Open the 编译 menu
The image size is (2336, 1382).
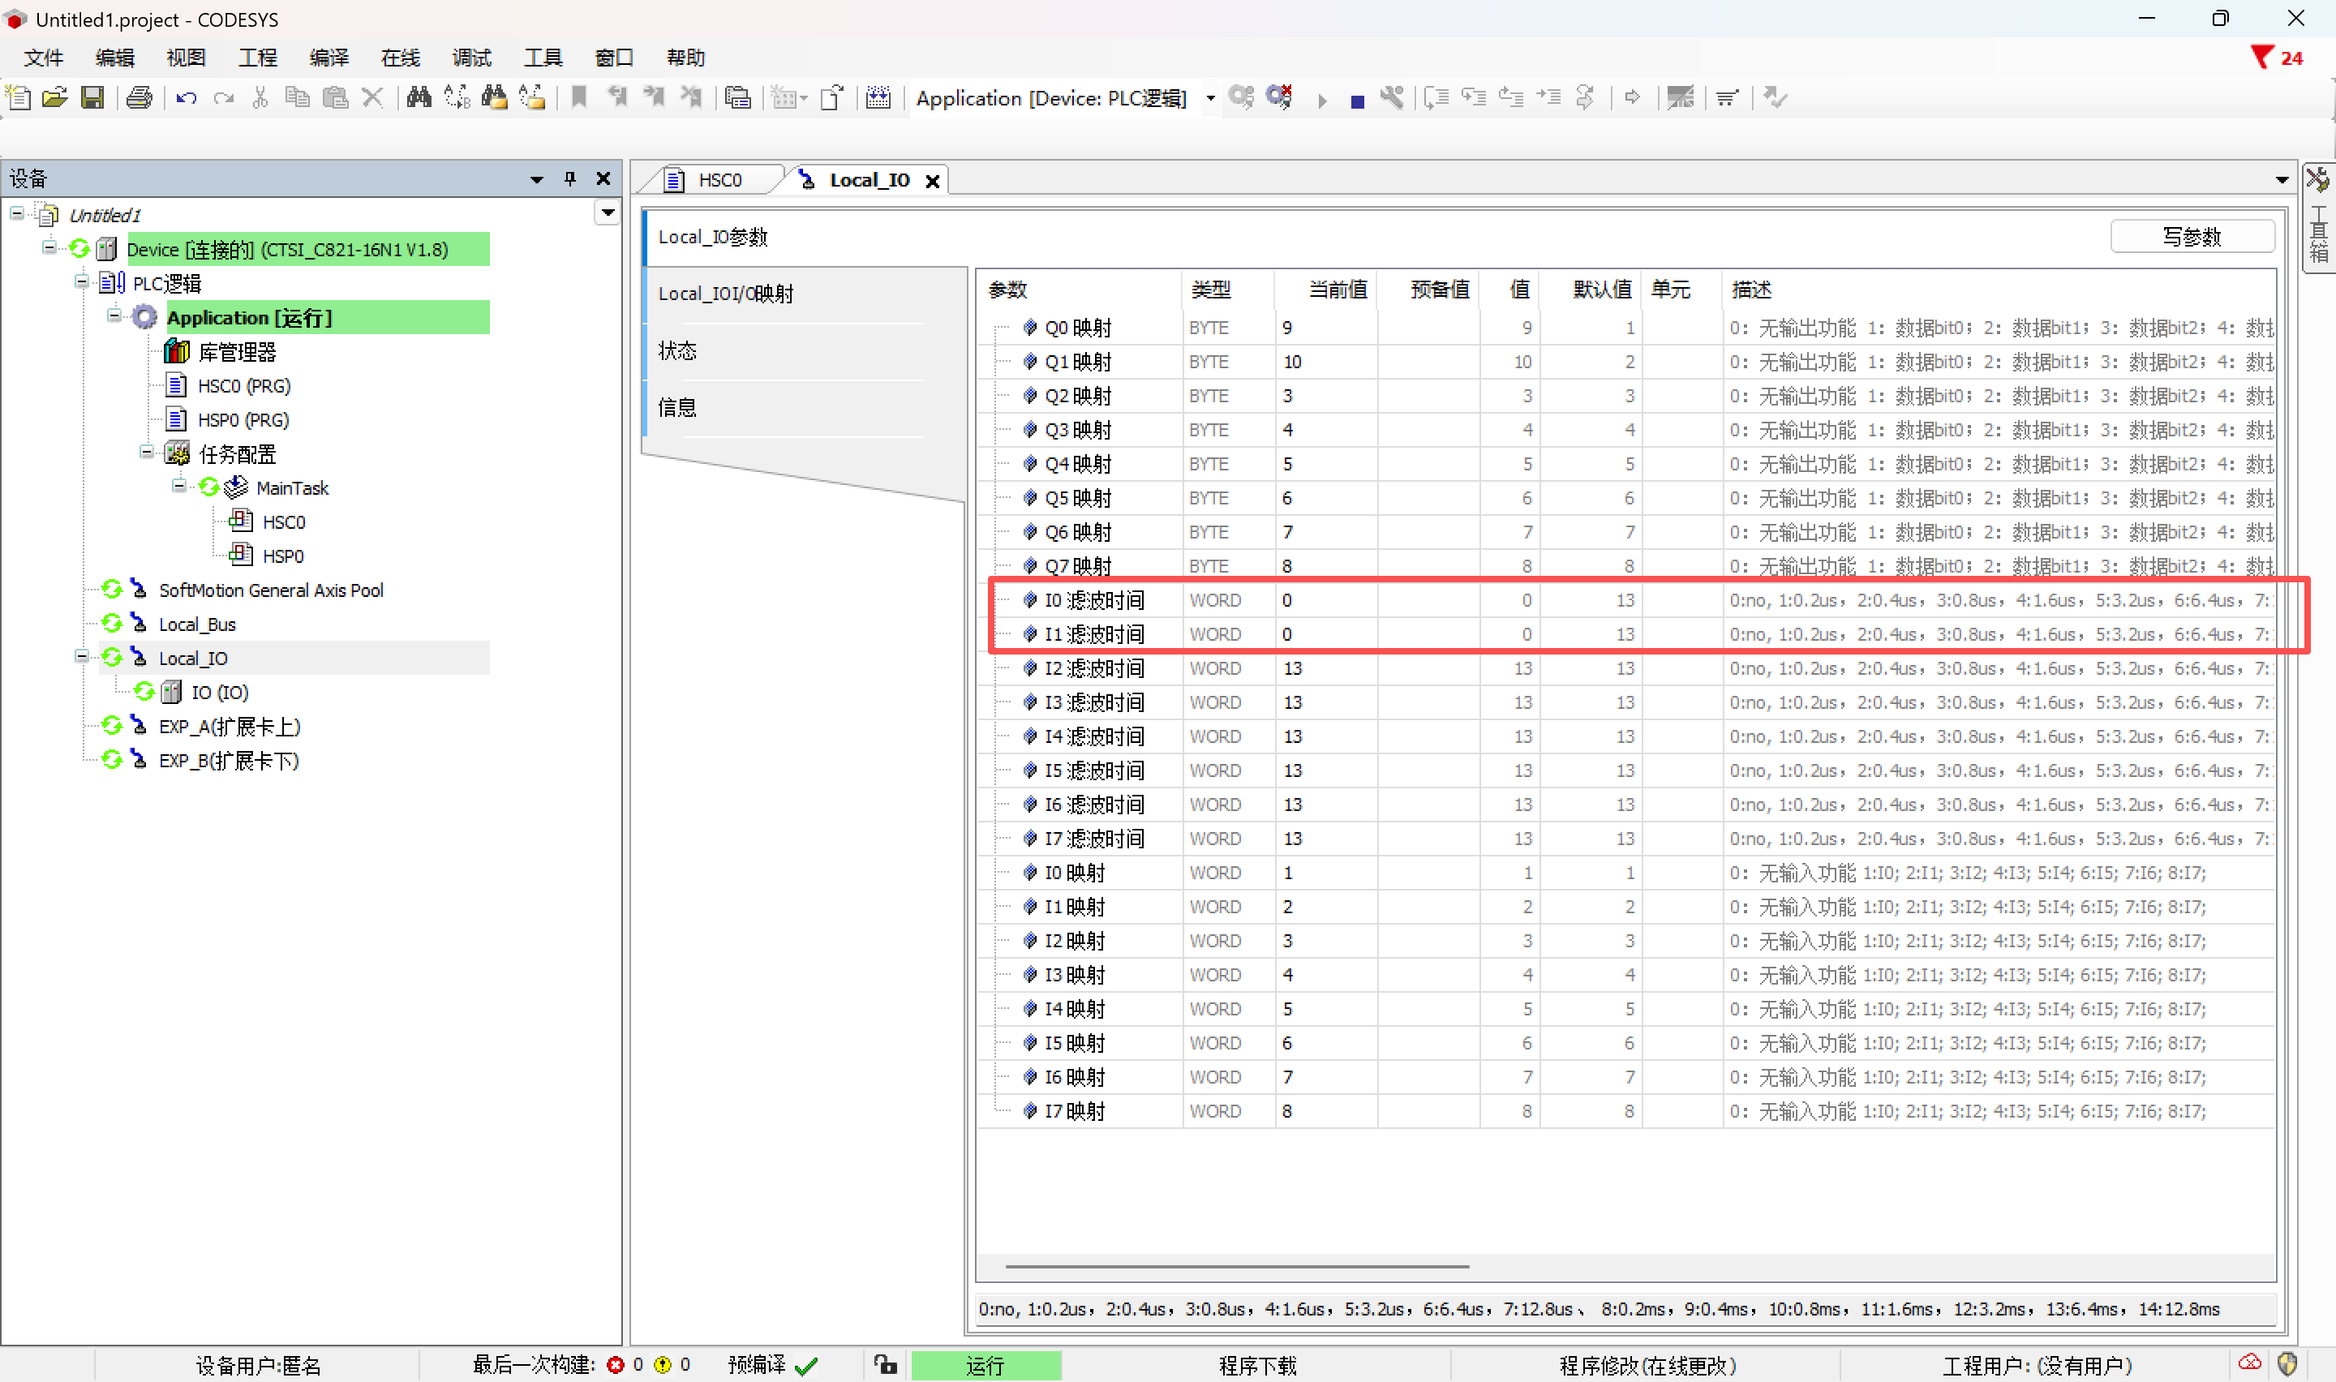pyautogui.click(x=328, y=58)
